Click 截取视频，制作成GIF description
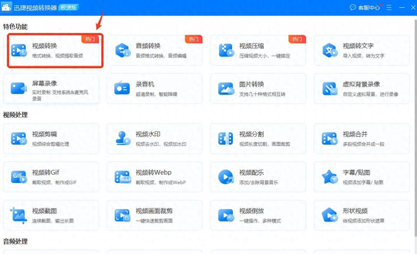 point(54,183)
